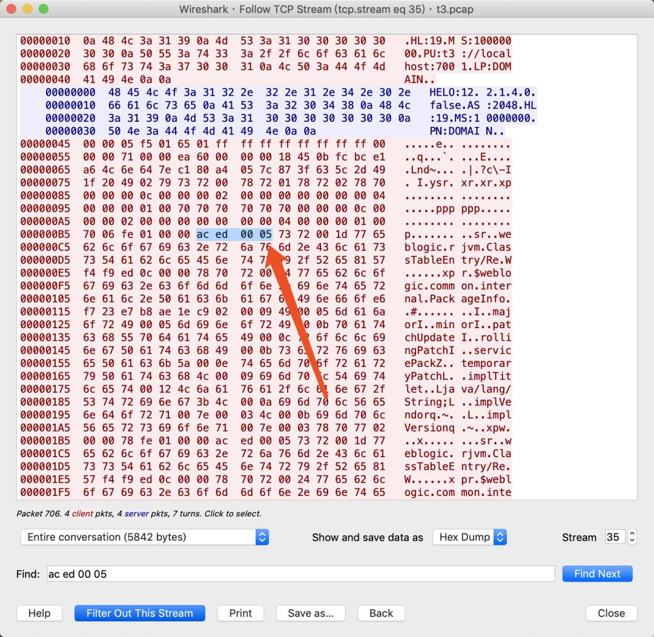Click the Stream number field showing 35
This screenshot has height=637, width=654.
point(615,536)
